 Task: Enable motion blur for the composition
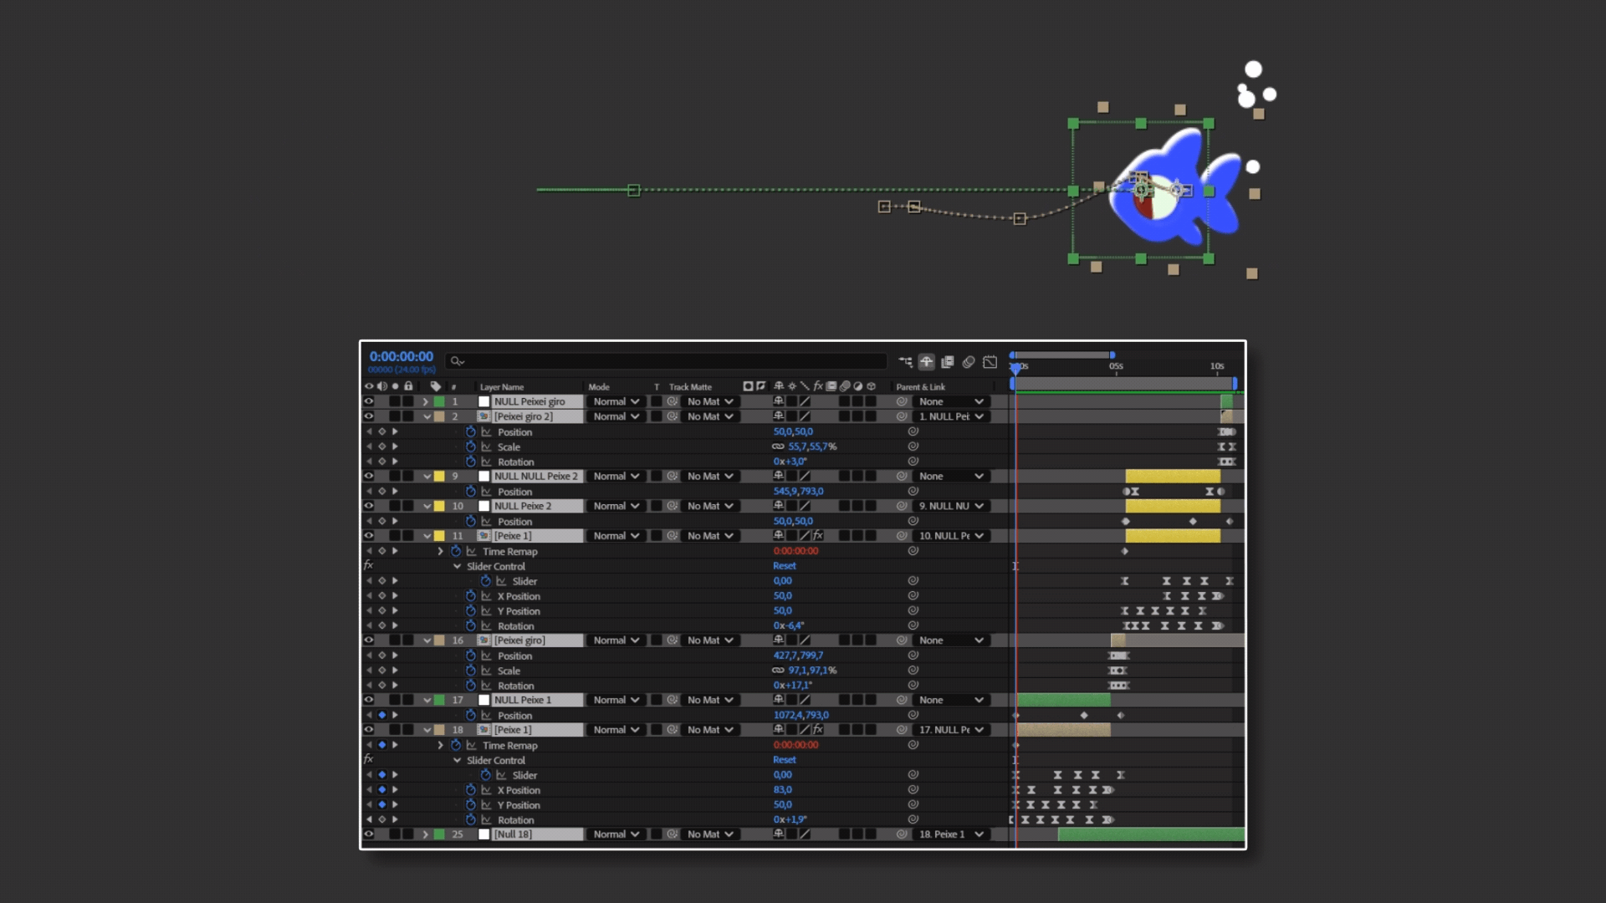pyautogui.click(x=969, y=362)
